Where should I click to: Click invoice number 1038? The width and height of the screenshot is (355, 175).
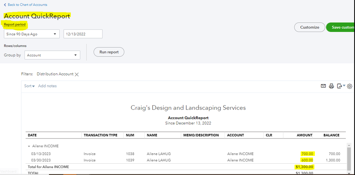coord(130,154)
